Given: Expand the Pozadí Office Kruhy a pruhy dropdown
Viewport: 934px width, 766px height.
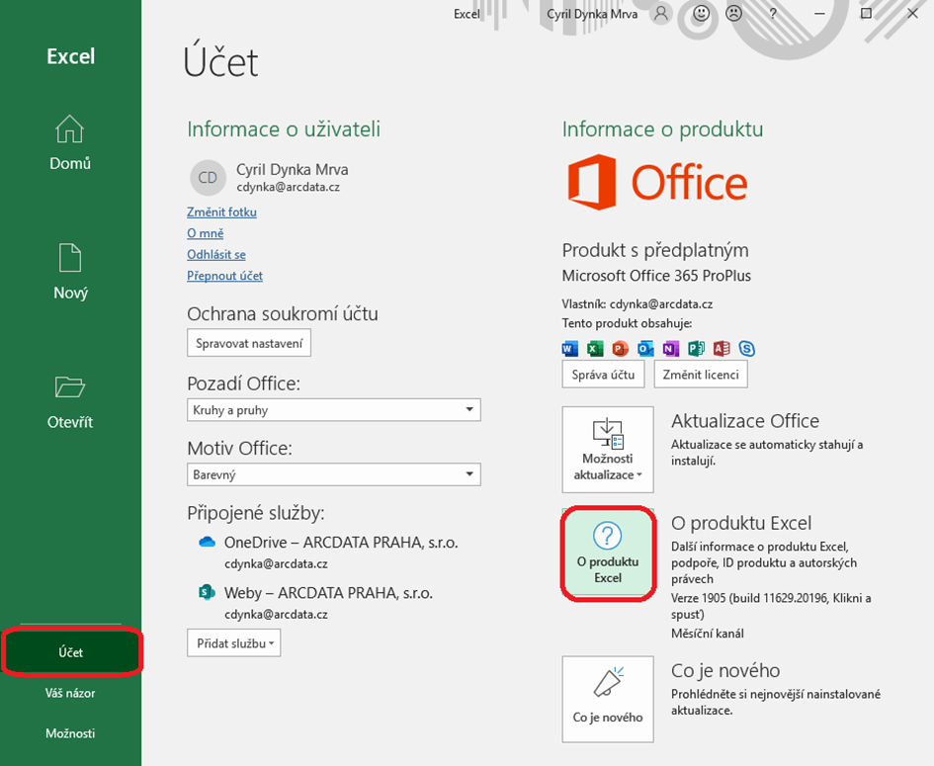Looking at the screenshot, I should pos(334,410).
